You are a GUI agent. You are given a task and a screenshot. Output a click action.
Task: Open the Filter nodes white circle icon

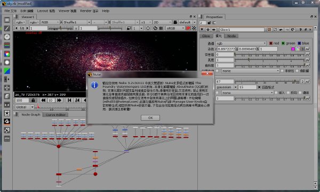click(7, 62)
